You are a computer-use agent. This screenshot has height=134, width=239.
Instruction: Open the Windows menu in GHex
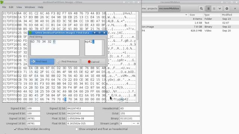tap(30, 7)
